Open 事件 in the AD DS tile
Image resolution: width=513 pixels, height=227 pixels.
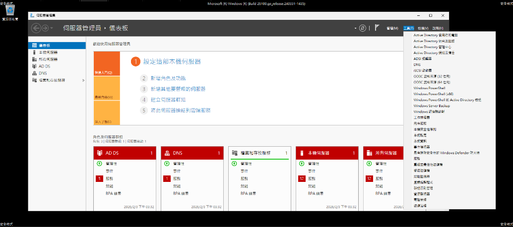tap(110, 171)
